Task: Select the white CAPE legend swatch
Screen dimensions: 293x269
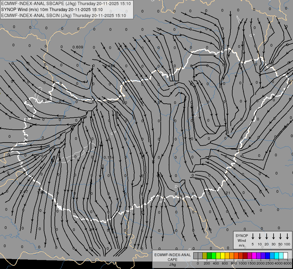Action: [x=286, y=256]
